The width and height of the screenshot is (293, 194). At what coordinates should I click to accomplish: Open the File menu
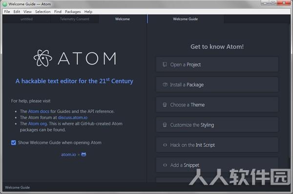[7, 12]
